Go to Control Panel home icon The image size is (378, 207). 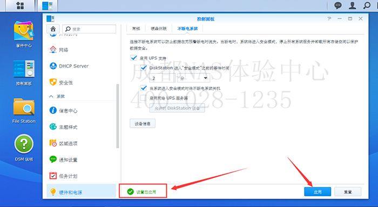[53, 29]
